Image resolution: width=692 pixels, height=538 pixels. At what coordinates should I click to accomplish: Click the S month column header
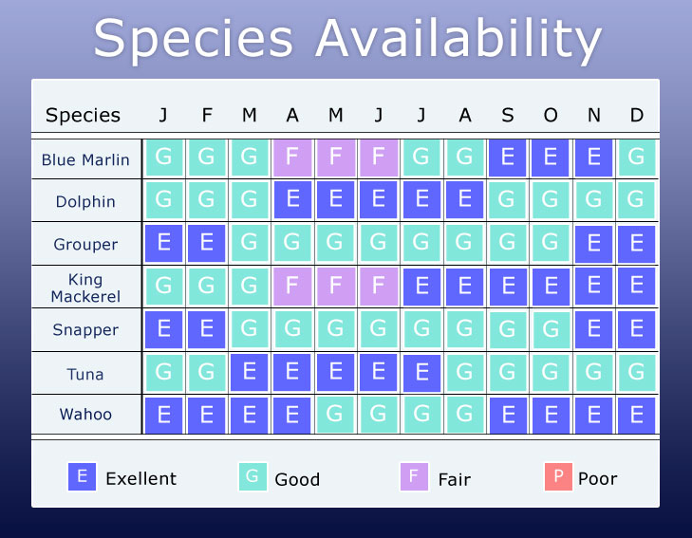pos(508,115)
